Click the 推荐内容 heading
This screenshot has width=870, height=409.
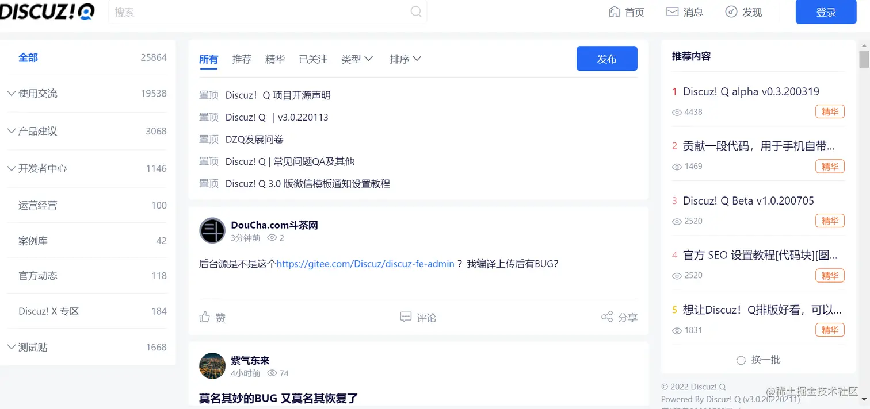pos(691,56)
